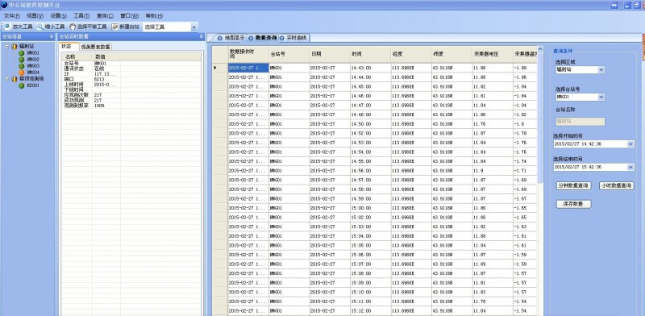Click the time cell 14:43:00
Image resolution: width=645 pixels, height=316 pixels.
[370, 68]
